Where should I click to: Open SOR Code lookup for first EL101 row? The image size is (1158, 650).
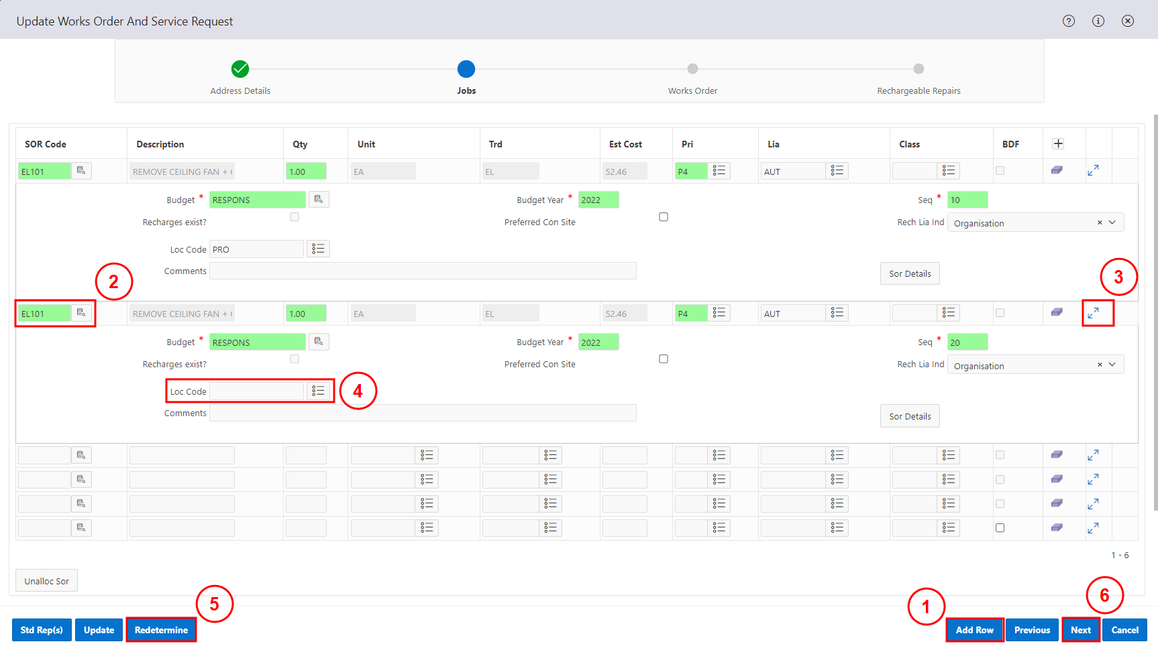click(81, 171)
